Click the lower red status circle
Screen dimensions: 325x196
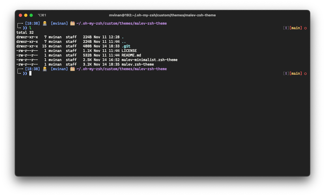(306, 73)
